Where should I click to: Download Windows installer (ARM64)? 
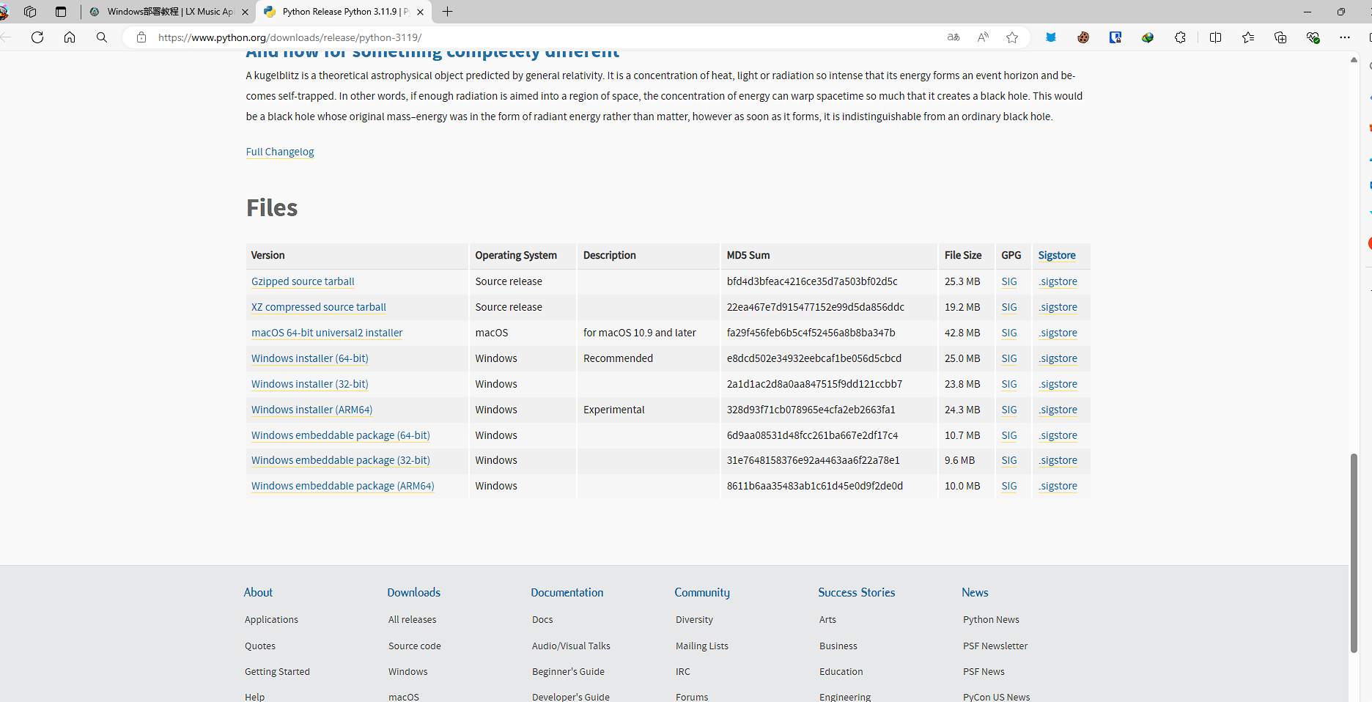point(312,410)
